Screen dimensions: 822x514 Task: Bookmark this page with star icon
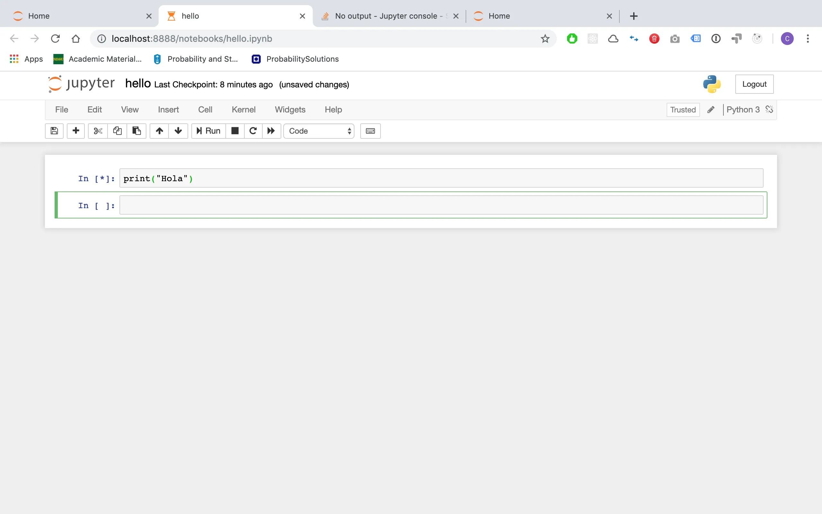pyautogui.click(x=545, y=39)
